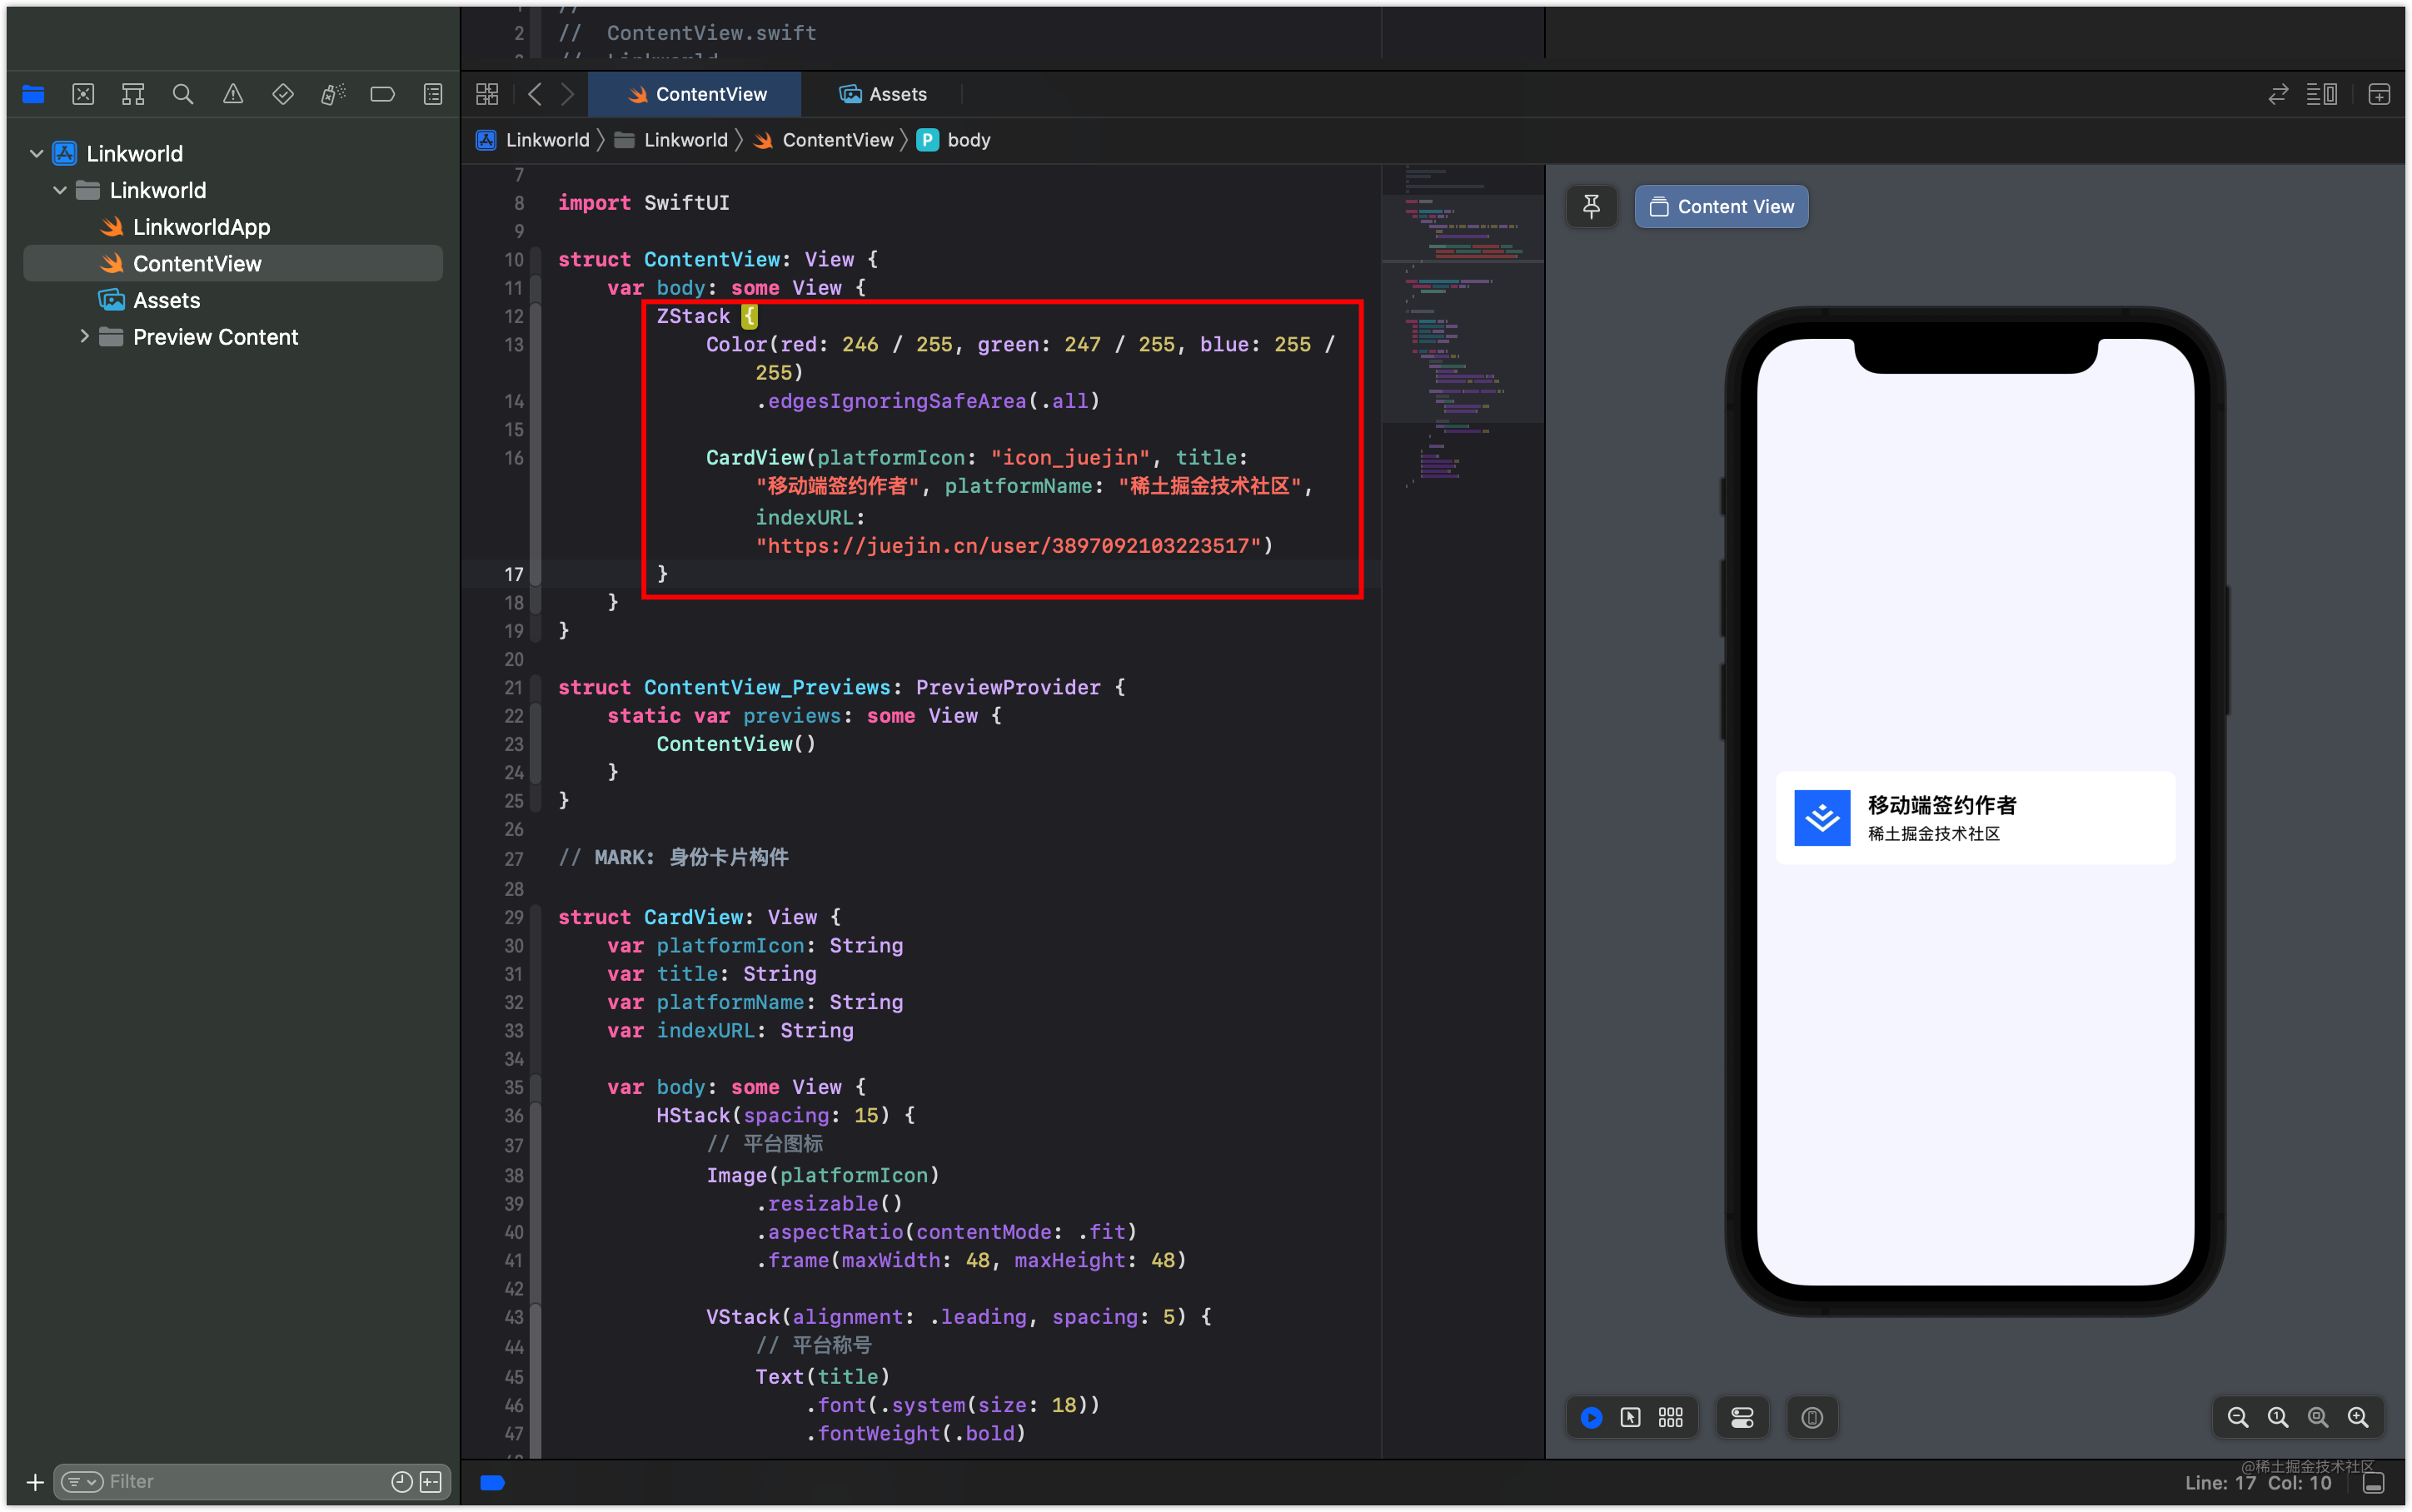Open the Issue navigator warning icon
The width and height of the screenshot is (2412, 1512).
point(233,94)
